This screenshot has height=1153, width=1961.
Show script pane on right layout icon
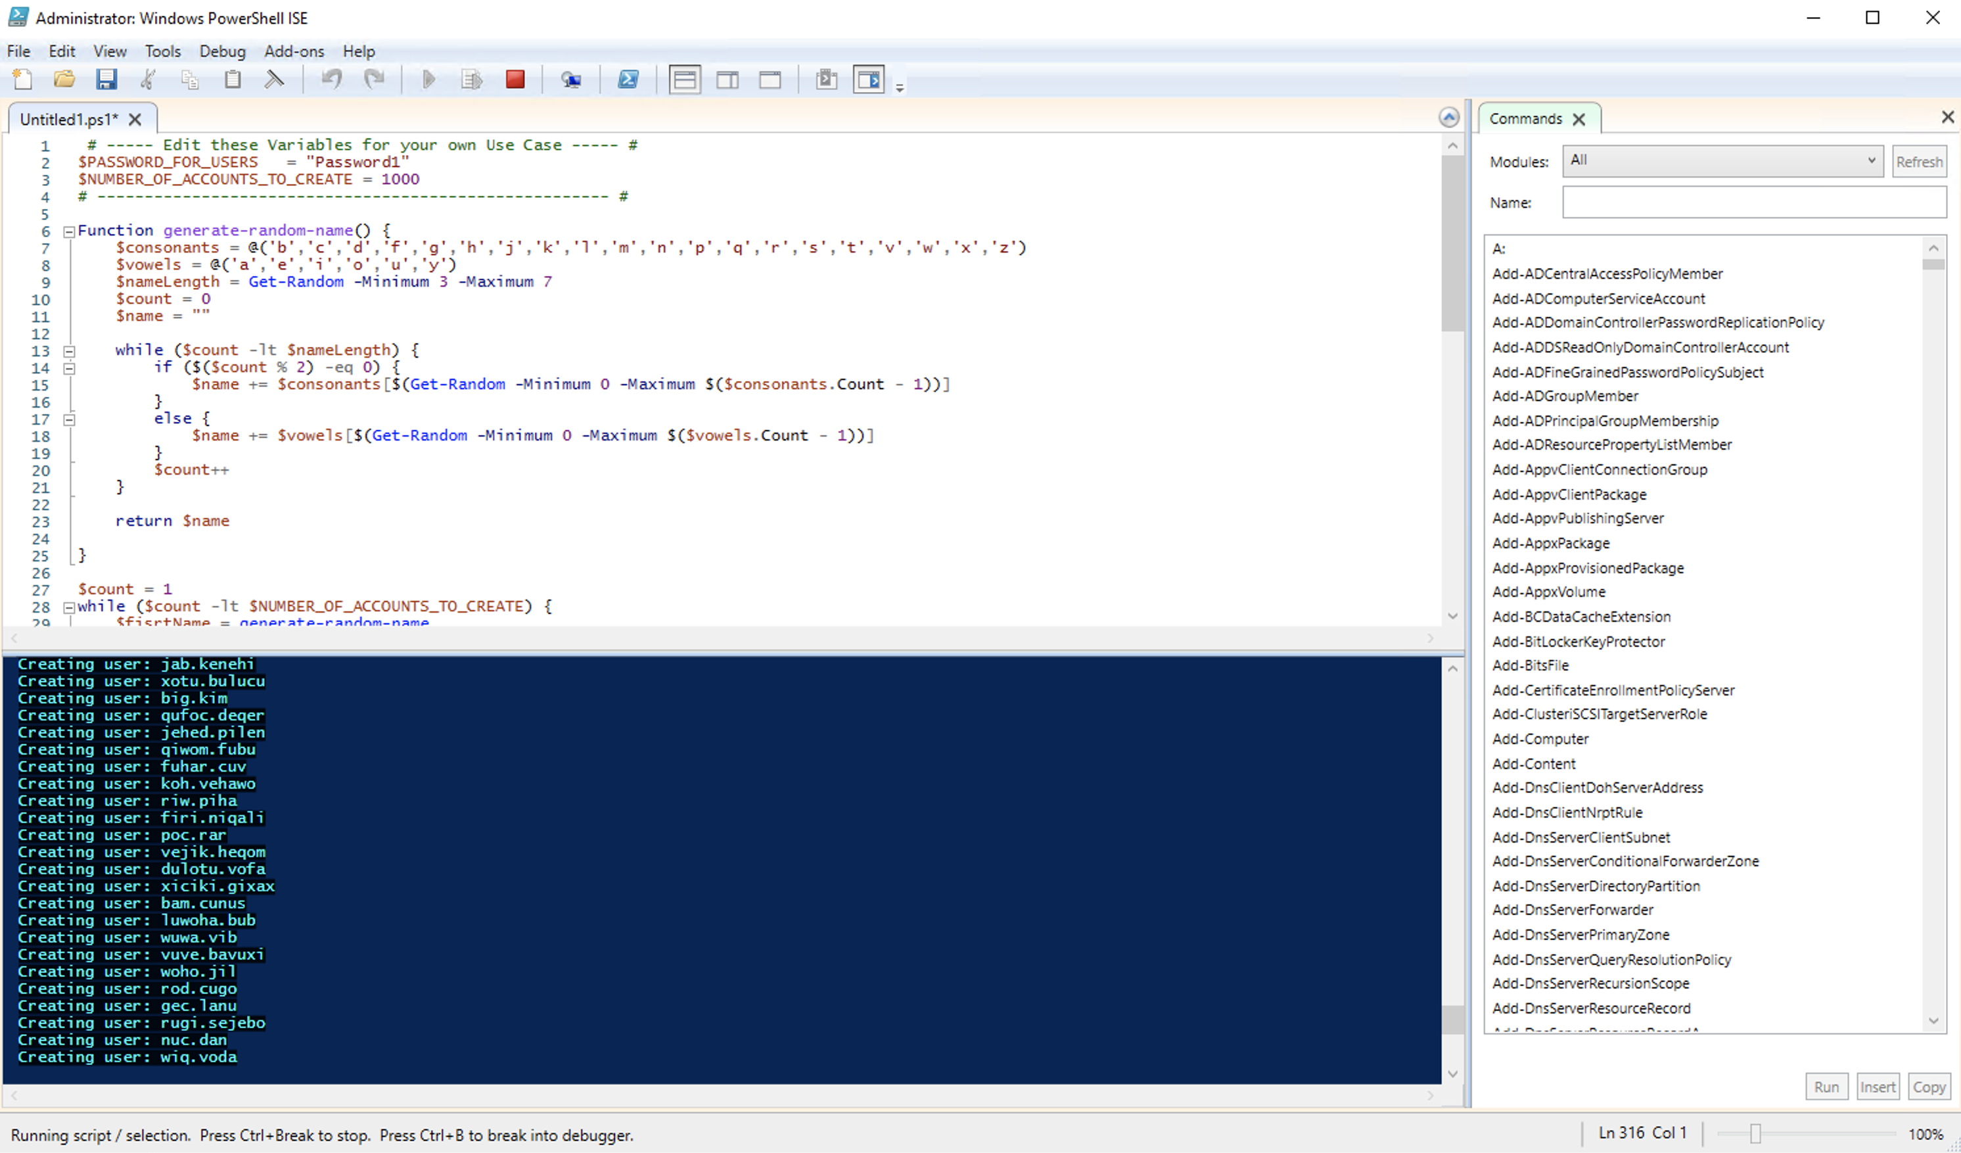(x=727, y=80)
